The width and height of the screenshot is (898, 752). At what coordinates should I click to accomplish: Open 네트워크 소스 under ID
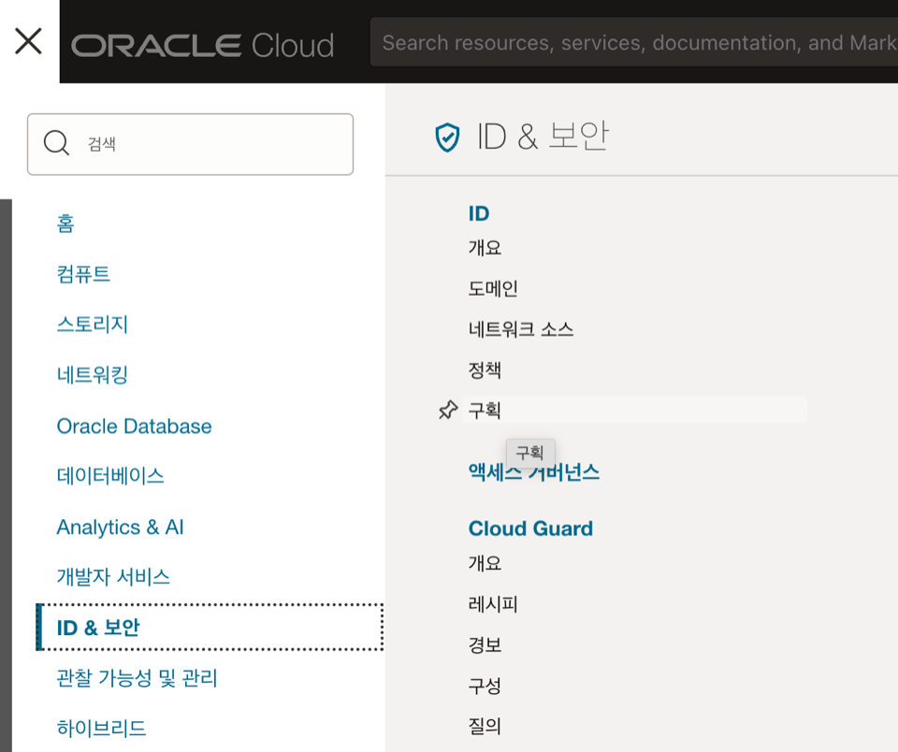point(521,329)
